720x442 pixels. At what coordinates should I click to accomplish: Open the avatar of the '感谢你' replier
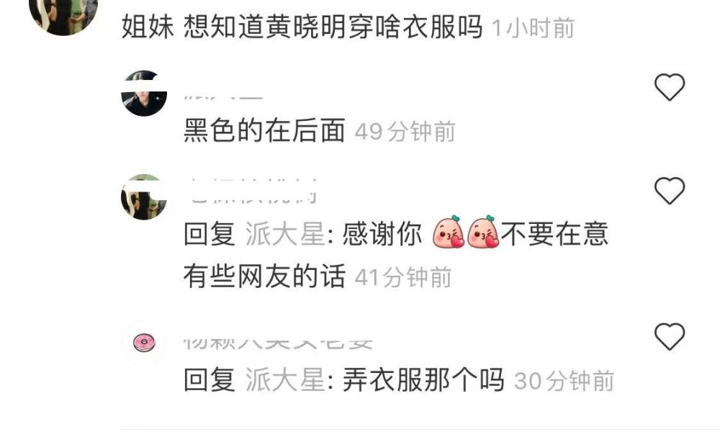point(144,197)
